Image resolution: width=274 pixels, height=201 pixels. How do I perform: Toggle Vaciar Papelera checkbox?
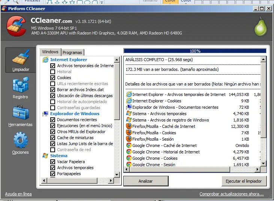coord(52,162)
